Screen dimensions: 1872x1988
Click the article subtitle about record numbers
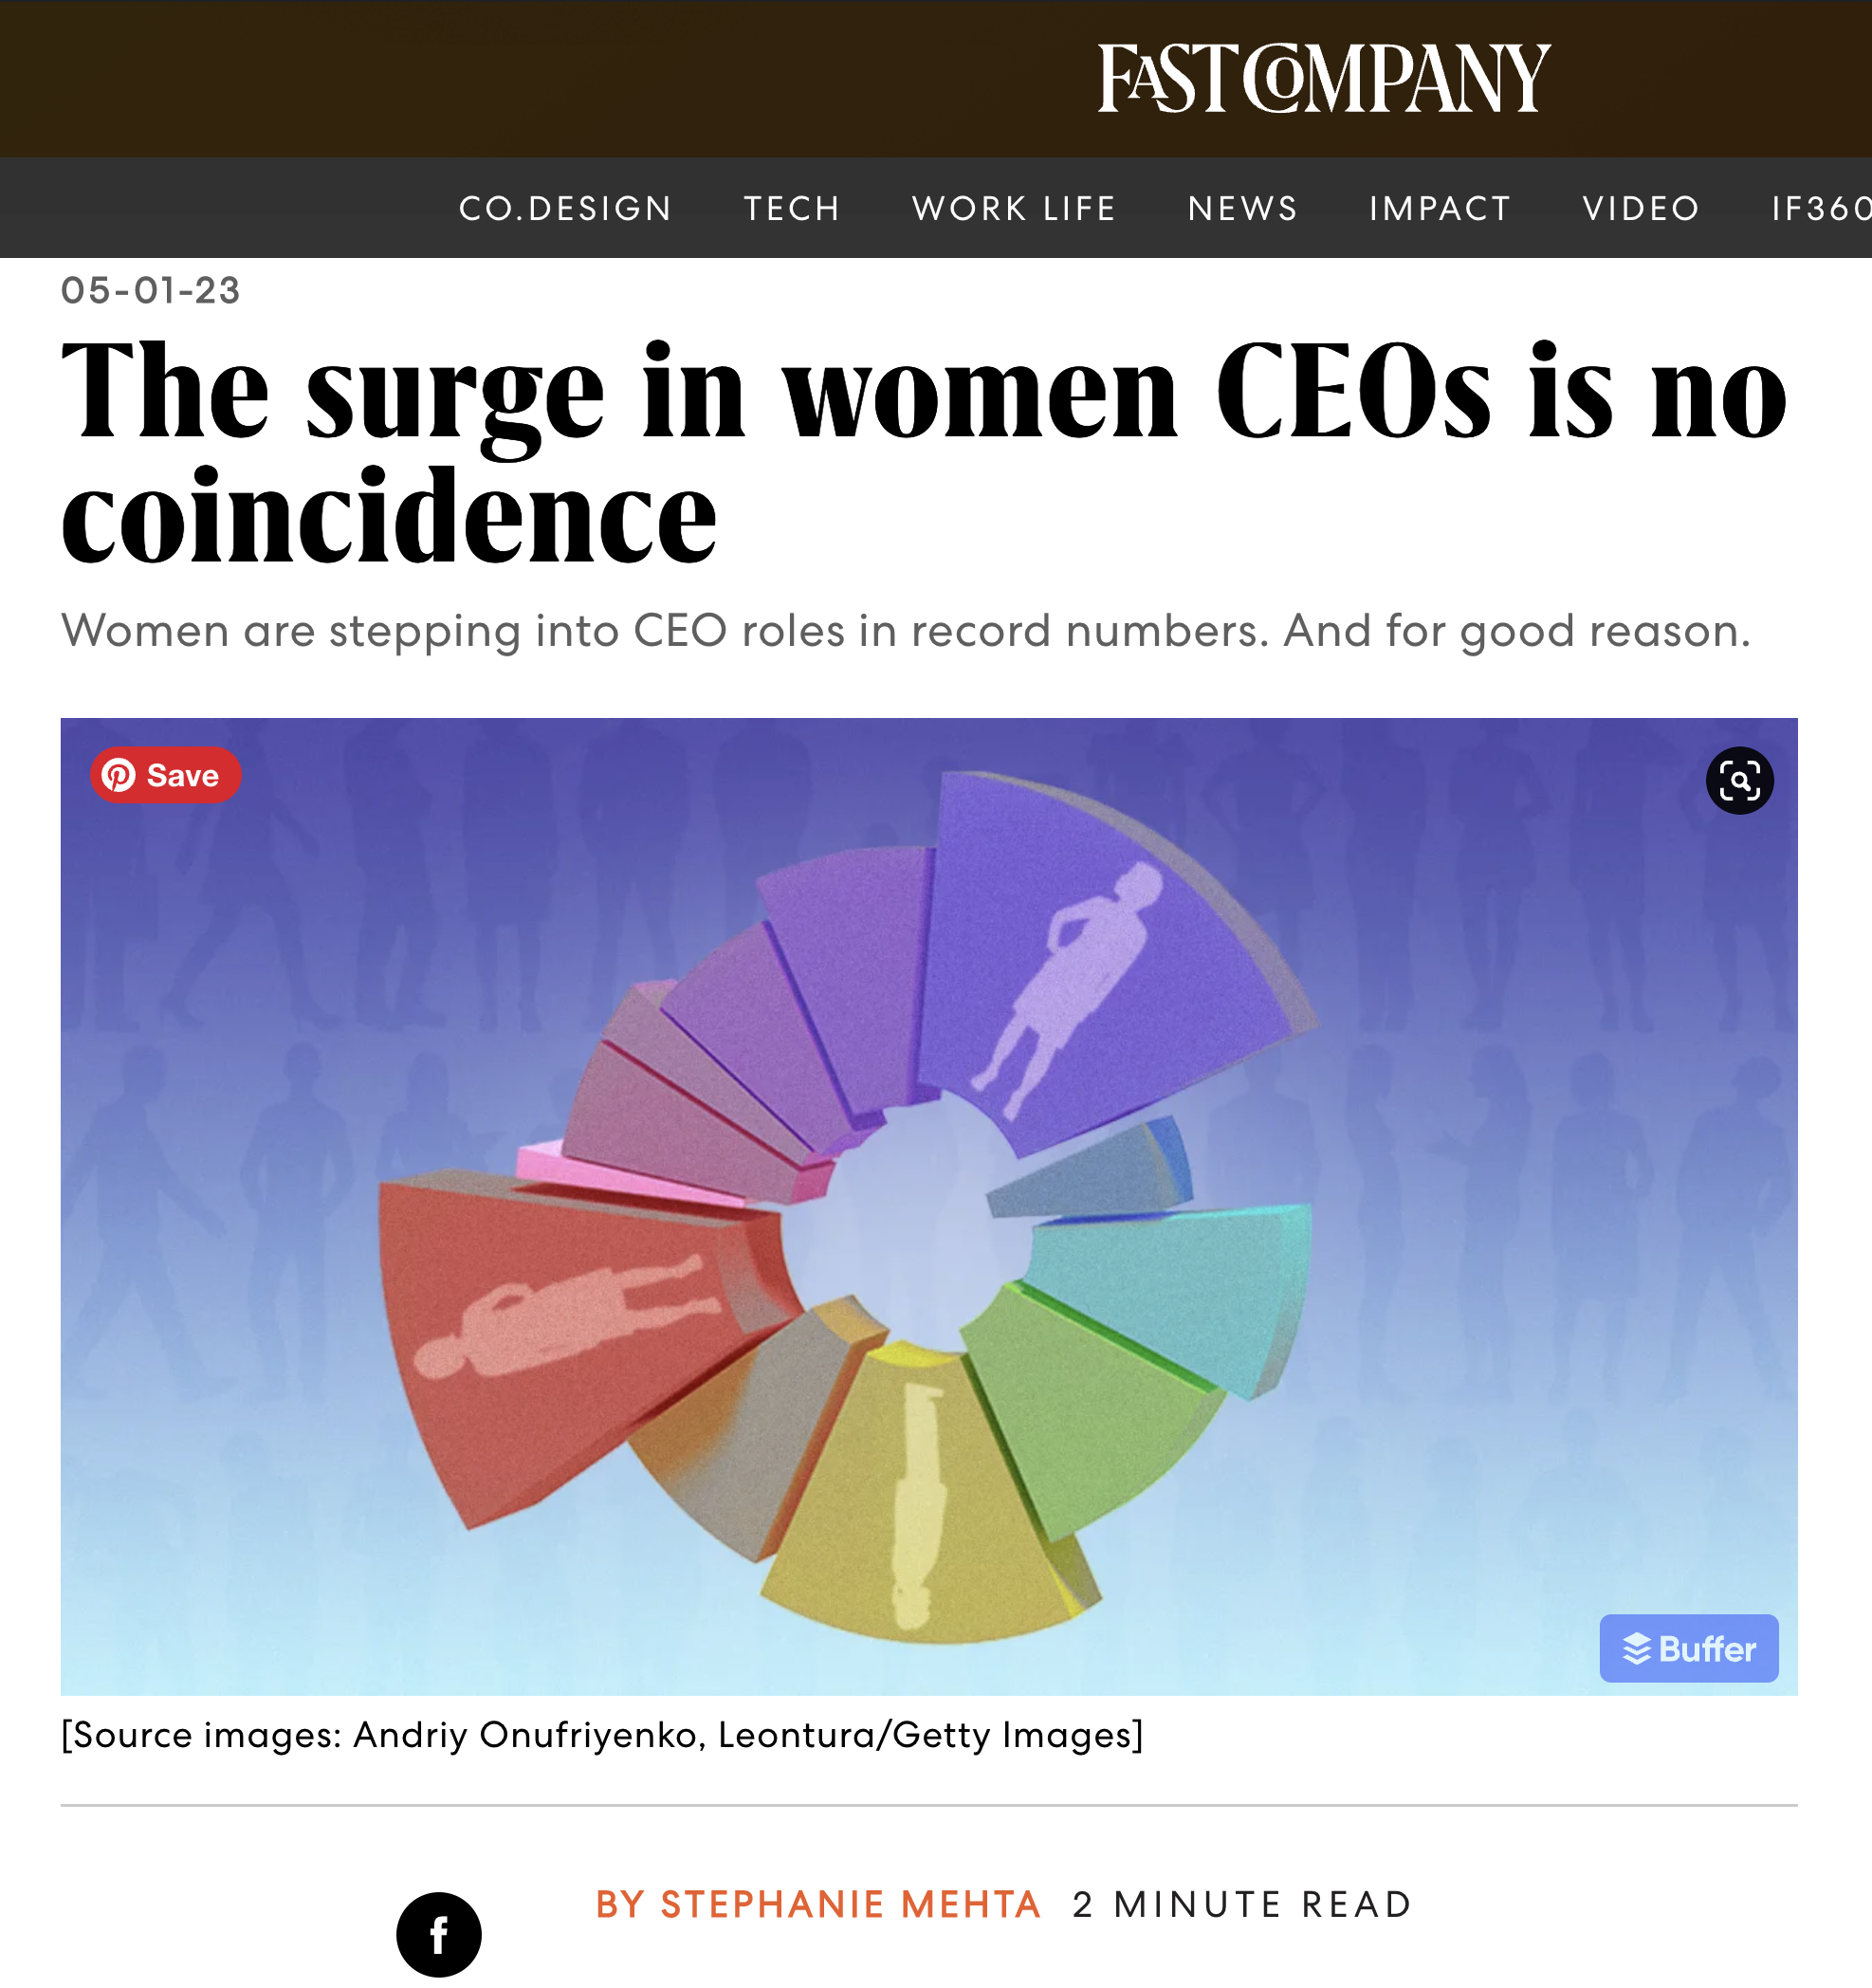point(905,631)
